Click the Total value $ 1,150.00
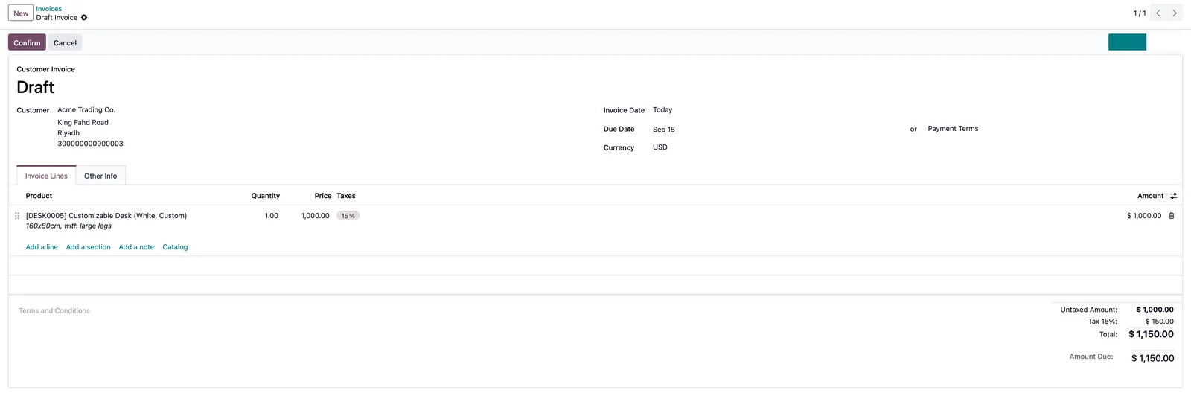The width and height of the screenshot is (1191, 396). 1151,334
